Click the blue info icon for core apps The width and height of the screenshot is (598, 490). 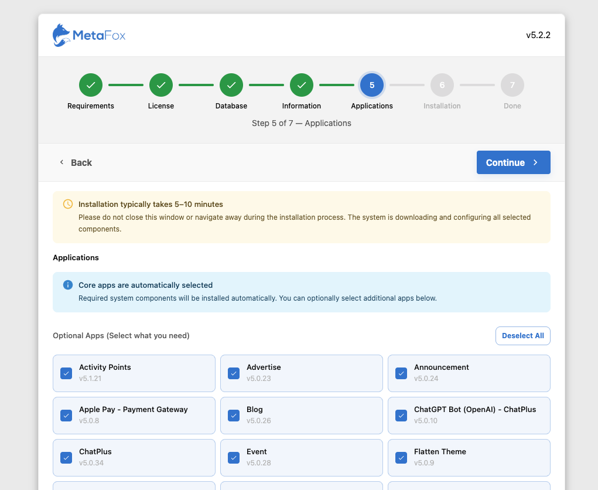click(x=68, y=285)
